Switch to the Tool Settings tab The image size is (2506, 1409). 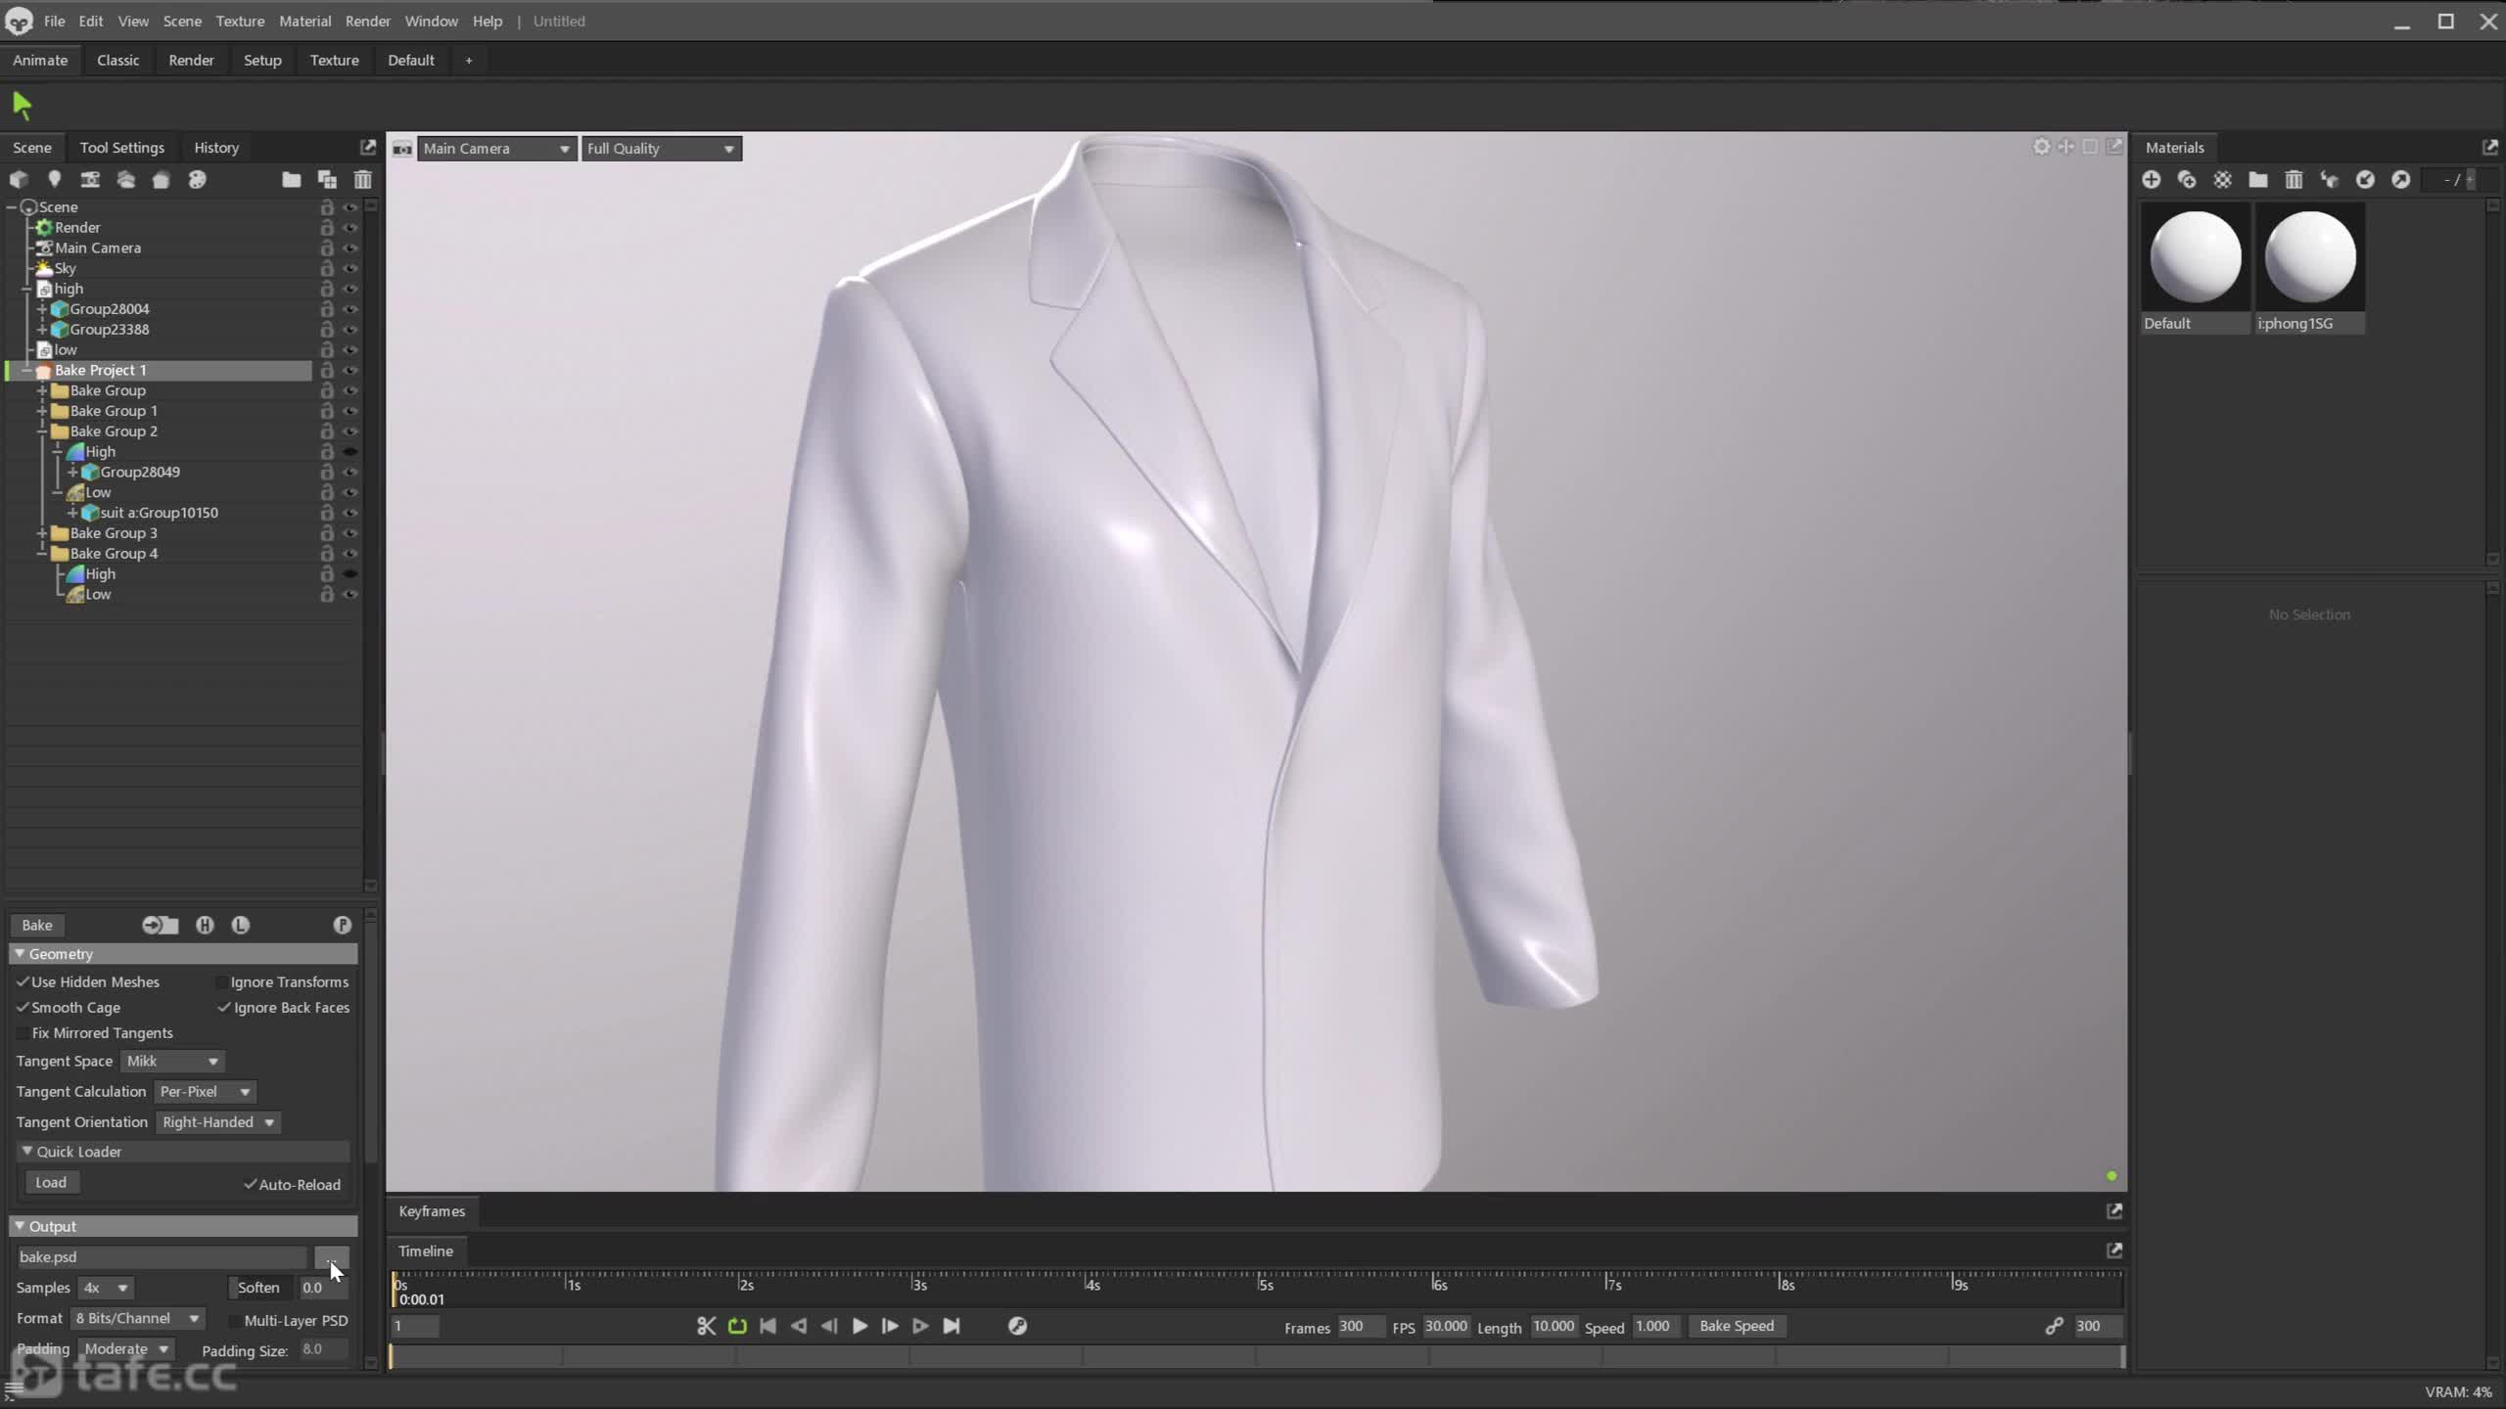pyautogui.click(x=121, y=147)
